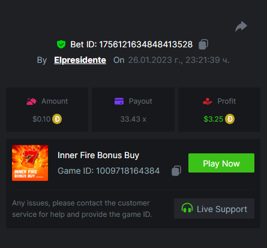Open the Inner Fire Bonus Buy thumbnail
Viewport: 267px width, 248px height.
click(x=30, y=163)
